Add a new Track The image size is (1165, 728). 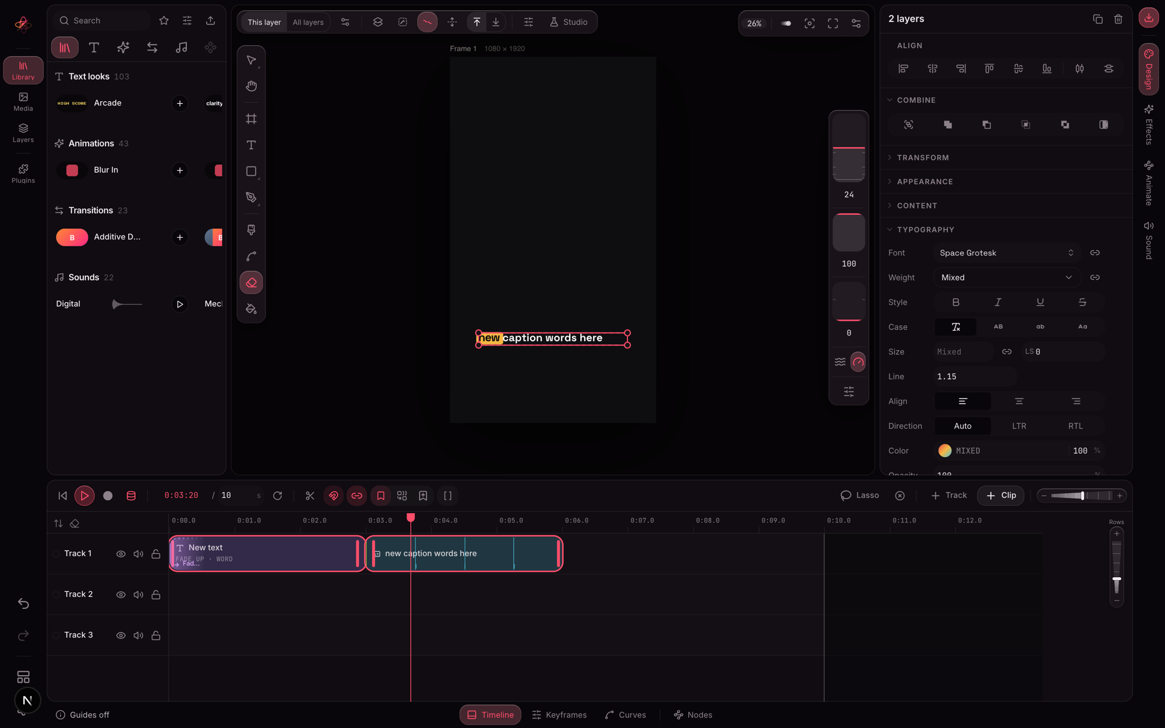(x=949, y=496)
